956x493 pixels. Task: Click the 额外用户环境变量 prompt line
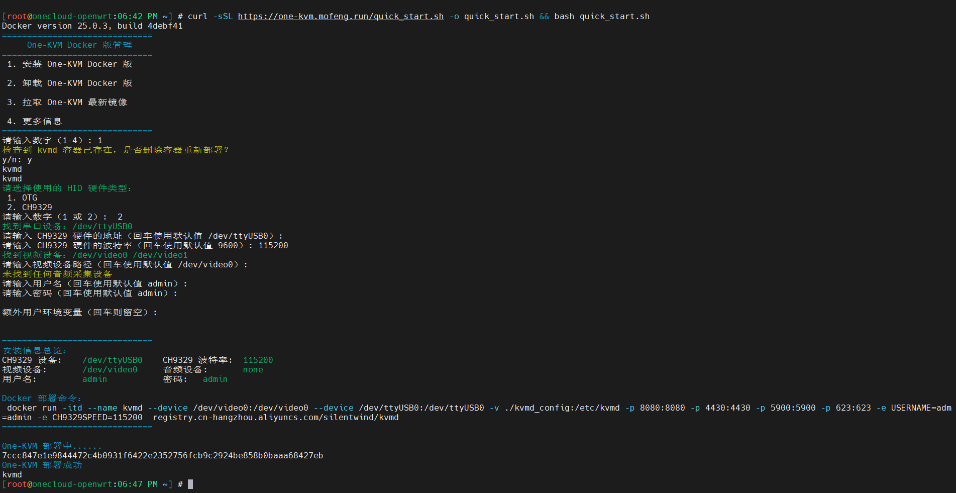(79, 312)
